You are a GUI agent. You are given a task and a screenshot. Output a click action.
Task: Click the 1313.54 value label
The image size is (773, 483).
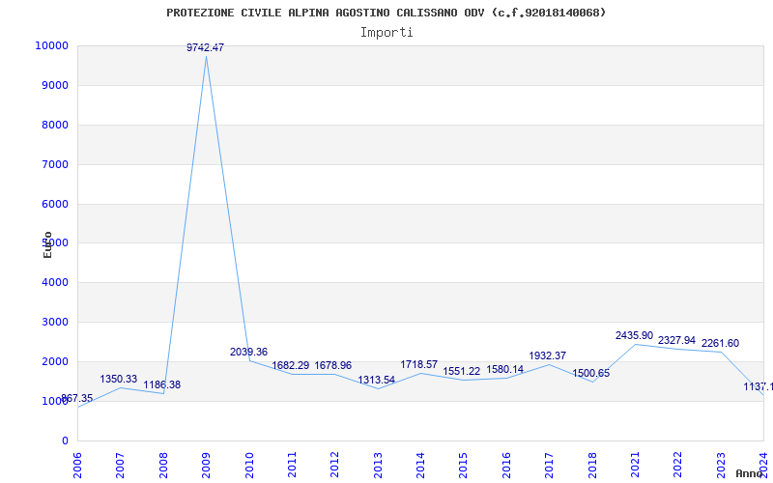376,380
